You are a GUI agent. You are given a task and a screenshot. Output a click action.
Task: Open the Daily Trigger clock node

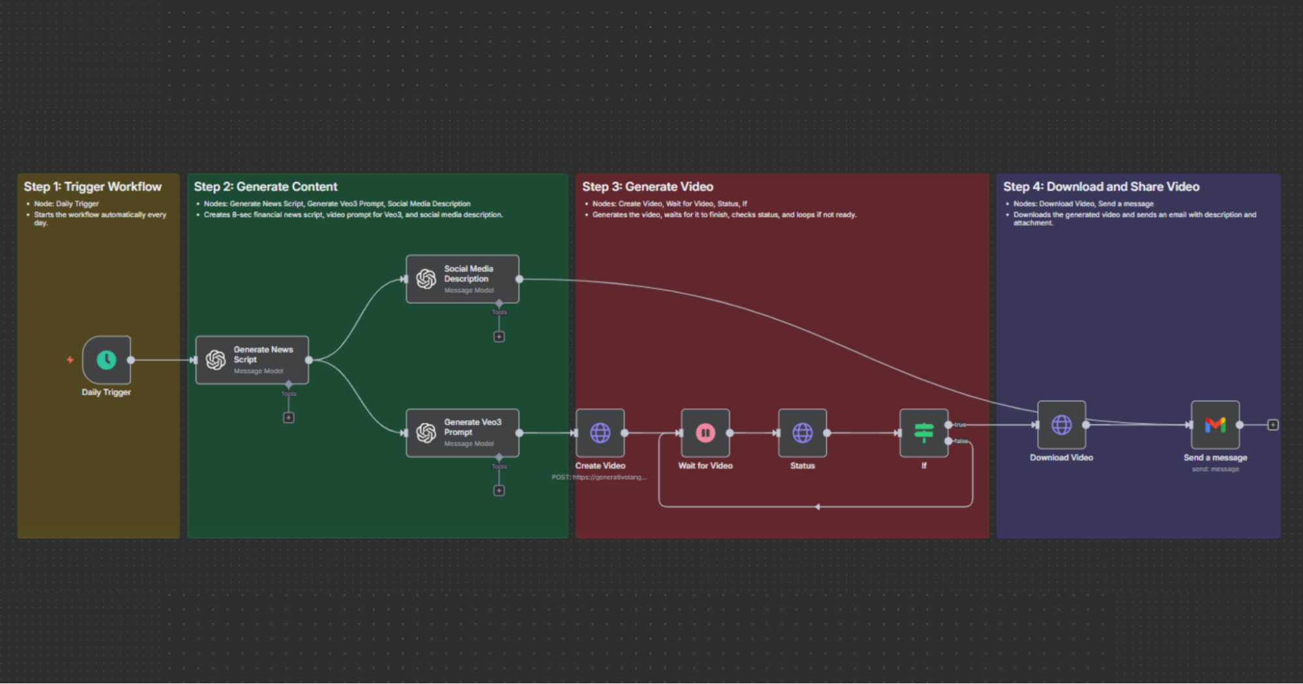point(106,359)
